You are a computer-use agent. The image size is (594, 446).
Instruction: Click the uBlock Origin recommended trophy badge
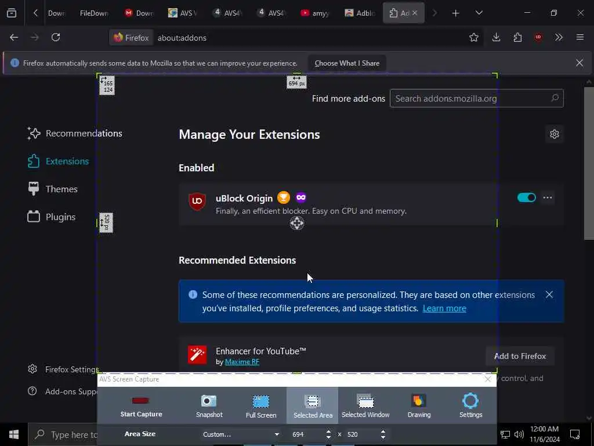click(283, 197)
